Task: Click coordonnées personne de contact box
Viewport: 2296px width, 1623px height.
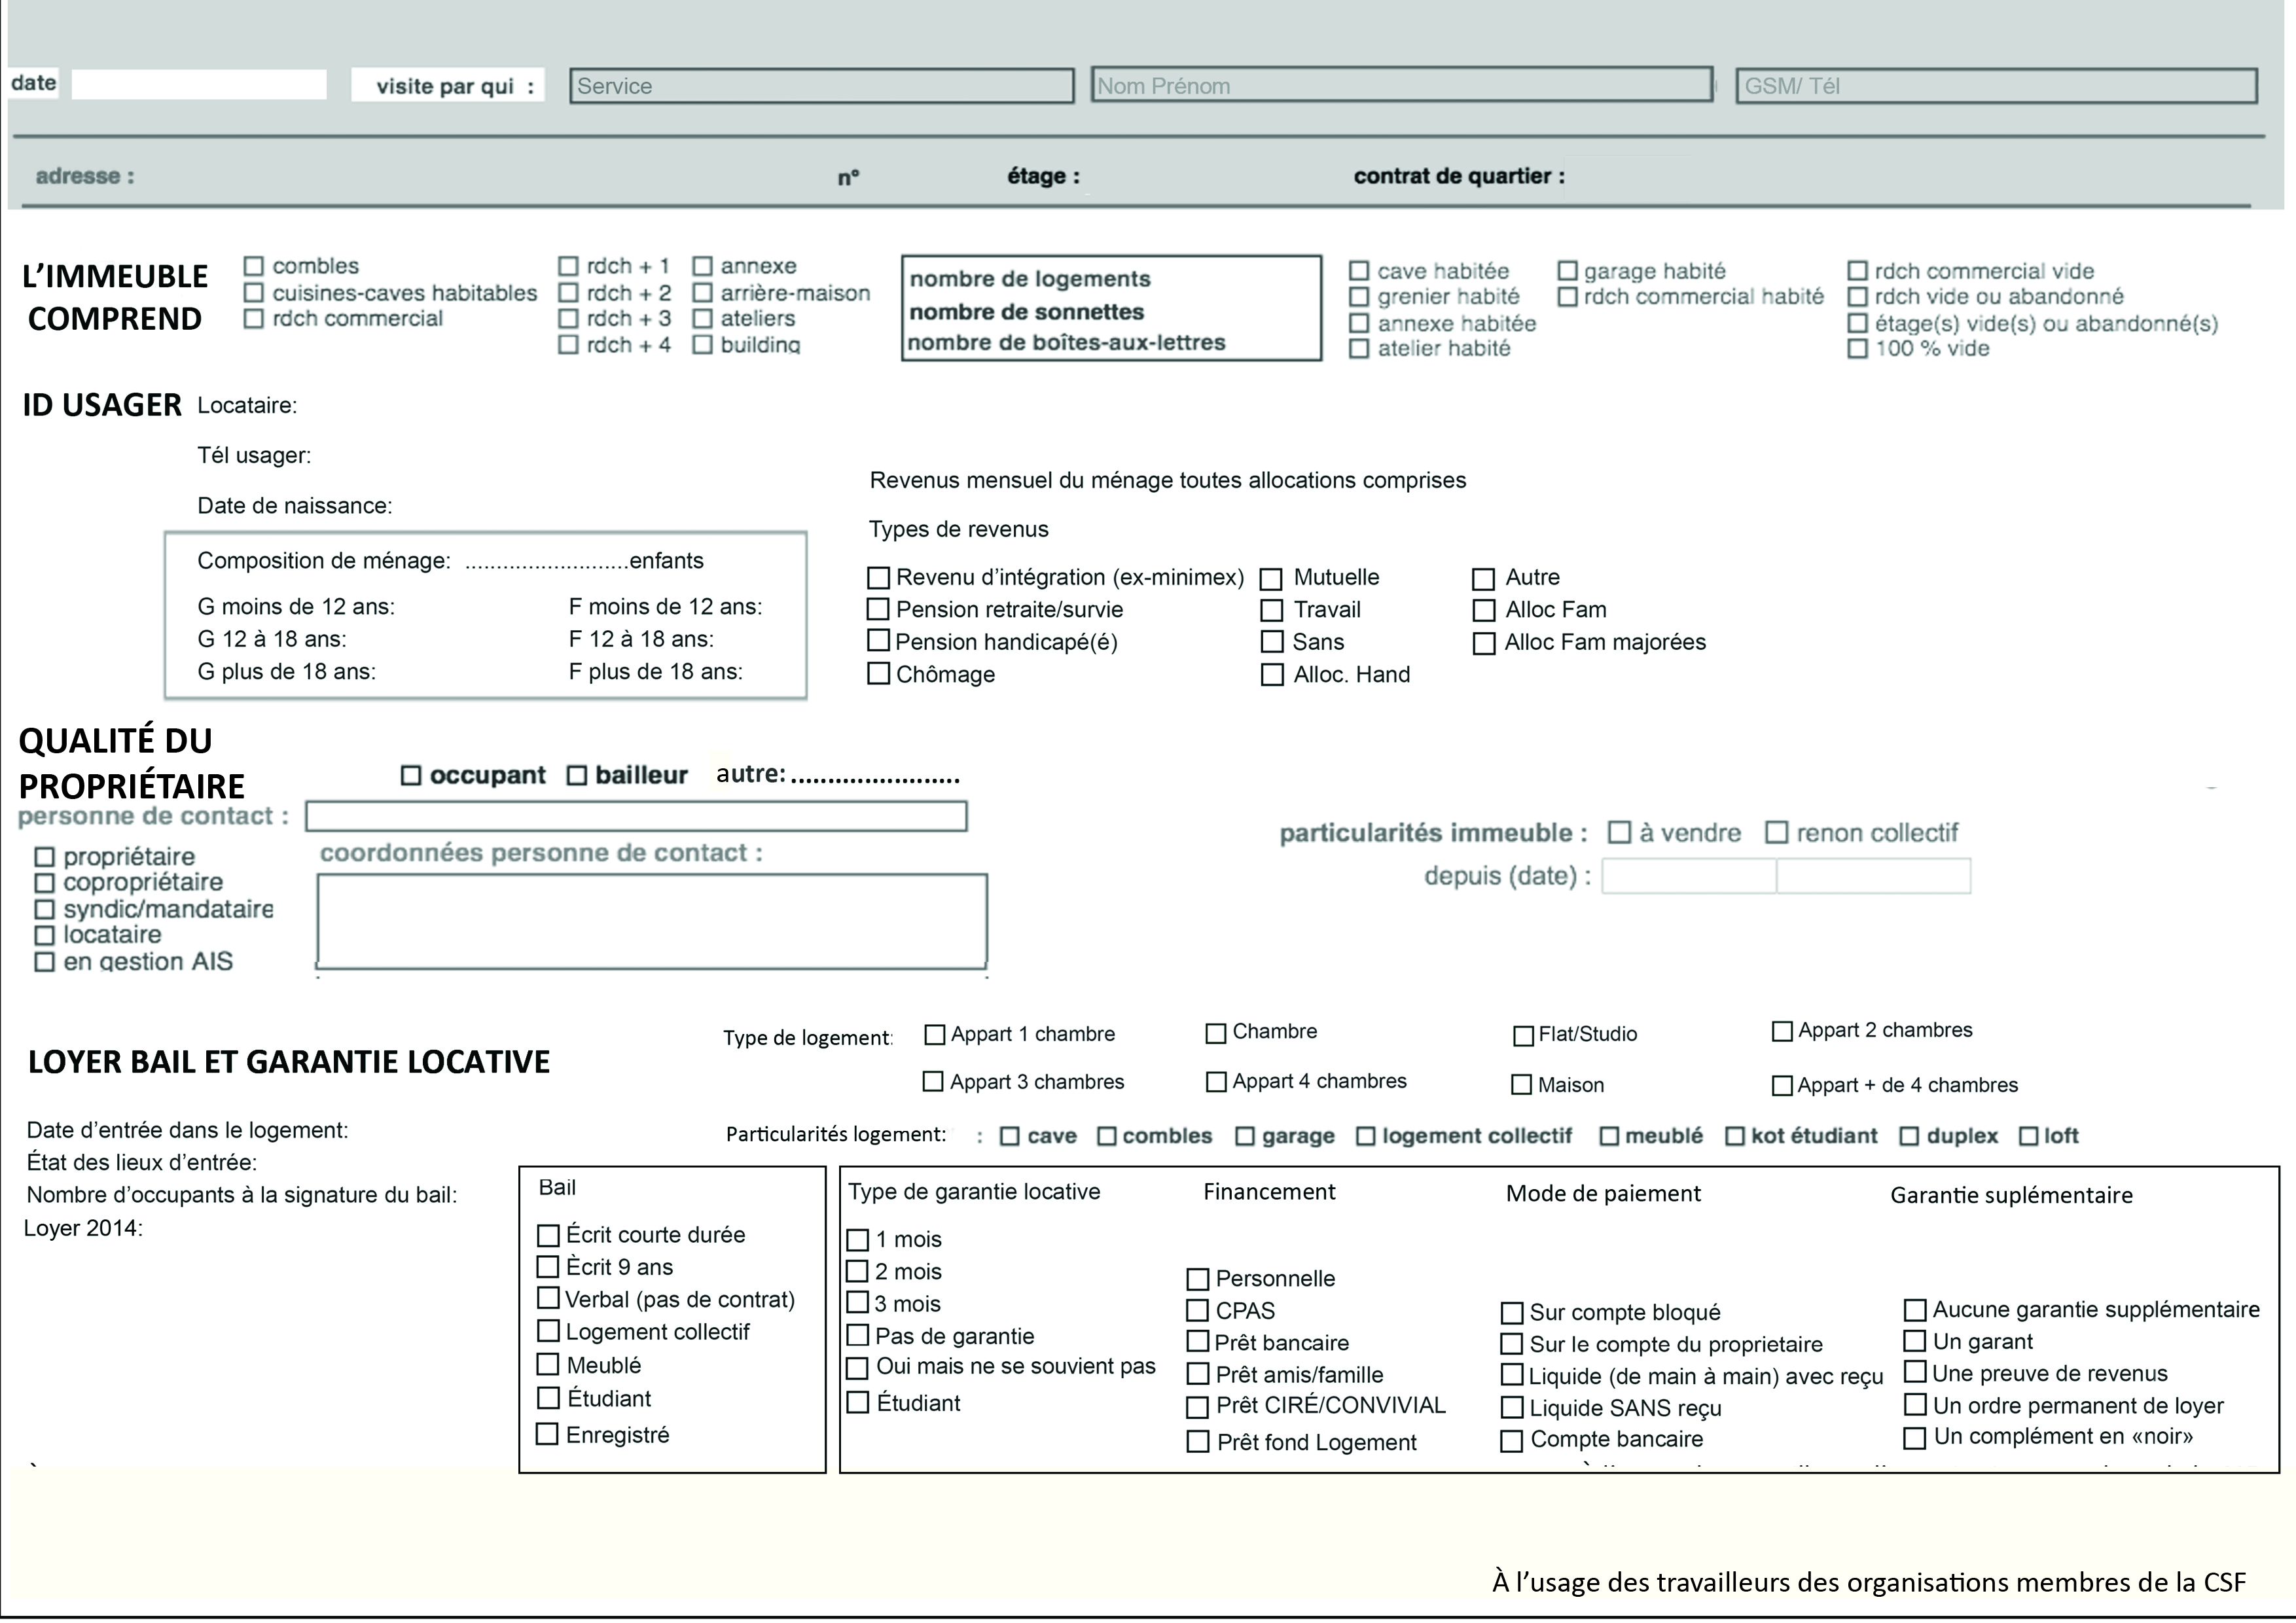Action: click(652, 922)
